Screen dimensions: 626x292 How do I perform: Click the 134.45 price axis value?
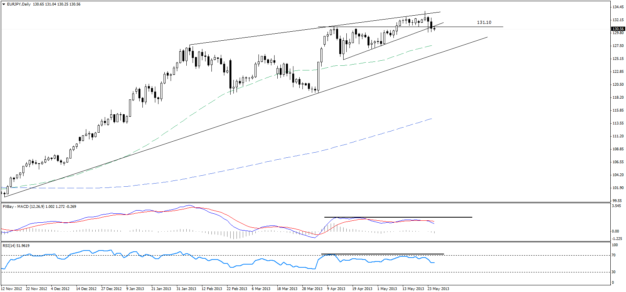[x=618, y=7]
